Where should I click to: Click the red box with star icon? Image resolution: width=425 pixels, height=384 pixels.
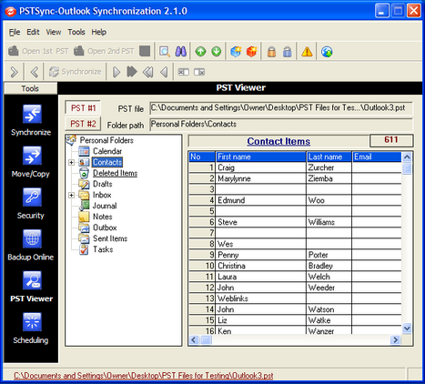tap(252, 52)
